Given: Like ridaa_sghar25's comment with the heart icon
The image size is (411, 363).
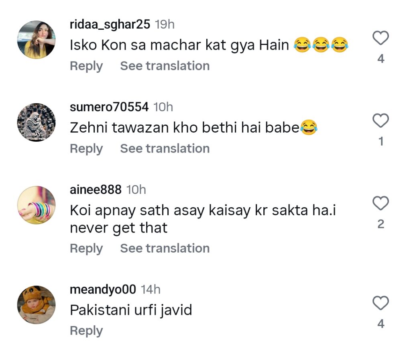Looking at the screenshot, I should 380,37.
